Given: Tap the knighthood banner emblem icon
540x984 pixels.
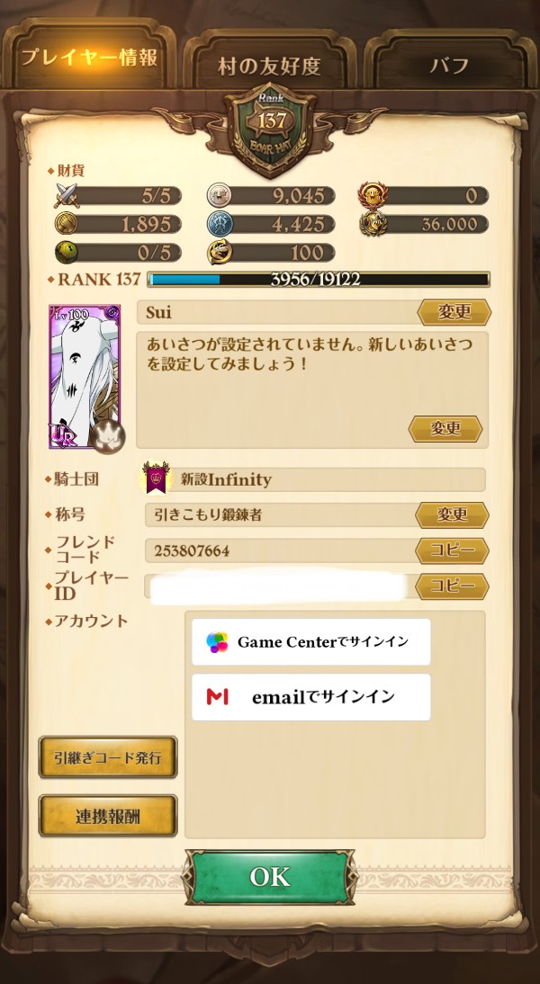Looking at the screenshot, I should point(154,479).
